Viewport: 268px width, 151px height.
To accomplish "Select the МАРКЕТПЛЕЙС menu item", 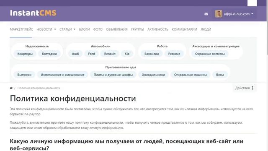I will click(21, 29).
